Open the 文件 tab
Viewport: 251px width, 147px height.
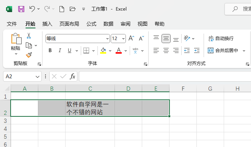[x=12, y=24]
